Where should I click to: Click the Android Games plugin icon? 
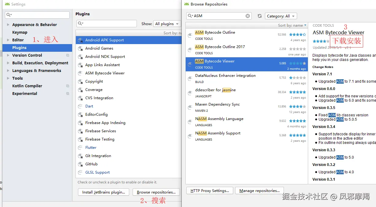[x=80, y=48]
